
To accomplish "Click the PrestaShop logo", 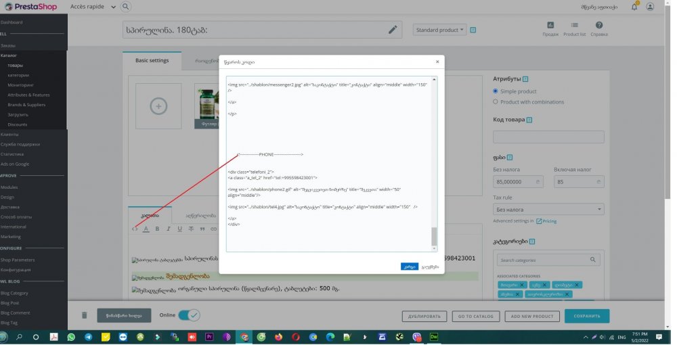I will 31,7.
